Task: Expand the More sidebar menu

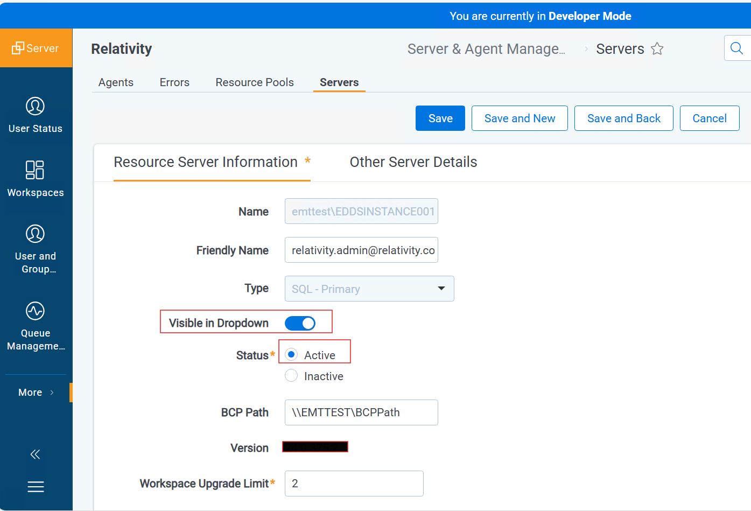Action: coord(36,393)
